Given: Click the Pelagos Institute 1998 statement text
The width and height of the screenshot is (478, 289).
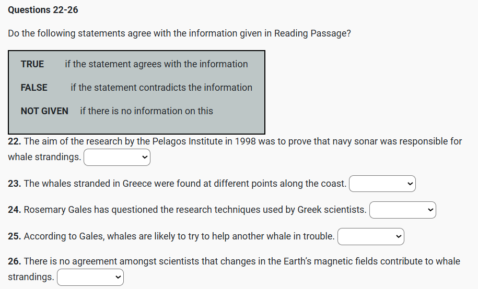Looking at the screenshot, I should [243, 141].
